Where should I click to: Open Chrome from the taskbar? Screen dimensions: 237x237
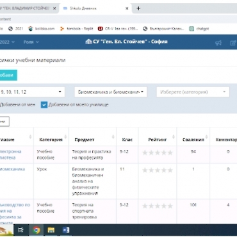click(x=37, y=230)
